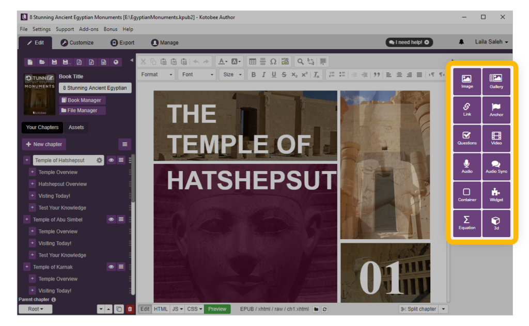Open the book in Preview mode
Viewport: 529px width, 326px height.
pyautogui.click(x=217, y=308)
